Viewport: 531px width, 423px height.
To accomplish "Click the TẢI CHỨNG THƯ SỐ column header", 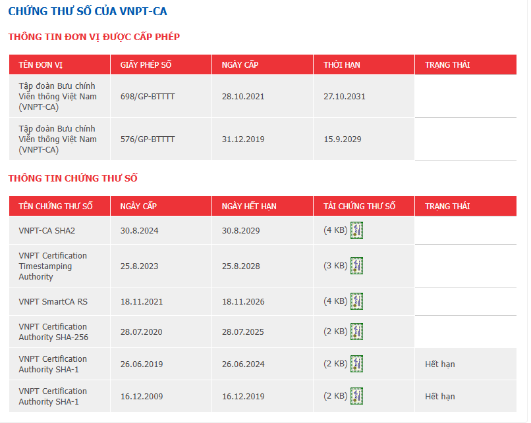I will (x=364, y=206).
